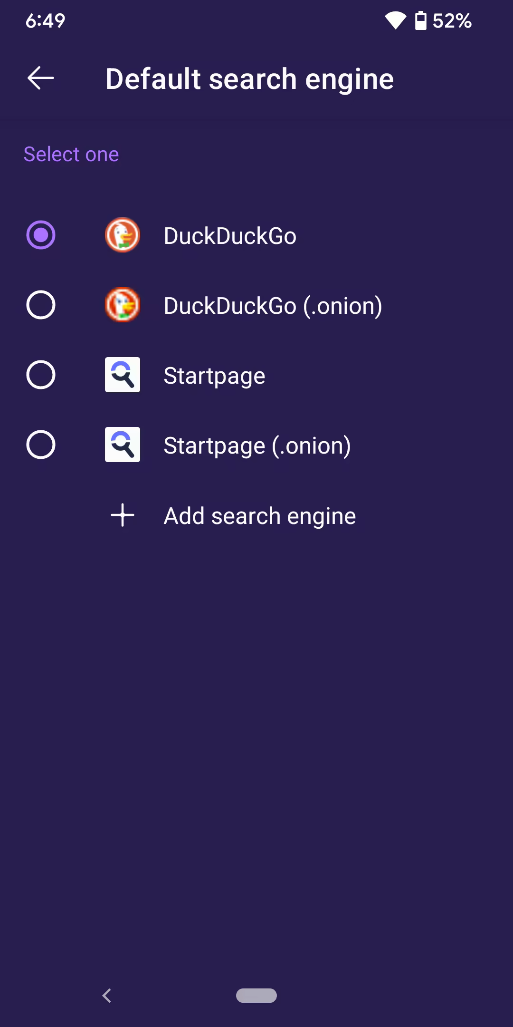
Task: Click the DuckDuckGo (.onion) logo icon
Action: point(123,305)
